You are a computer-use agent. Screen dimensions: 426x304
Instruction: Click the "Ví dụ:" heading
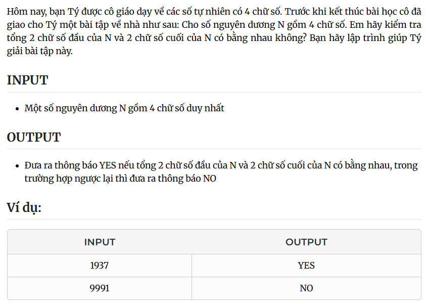[24, 208]
